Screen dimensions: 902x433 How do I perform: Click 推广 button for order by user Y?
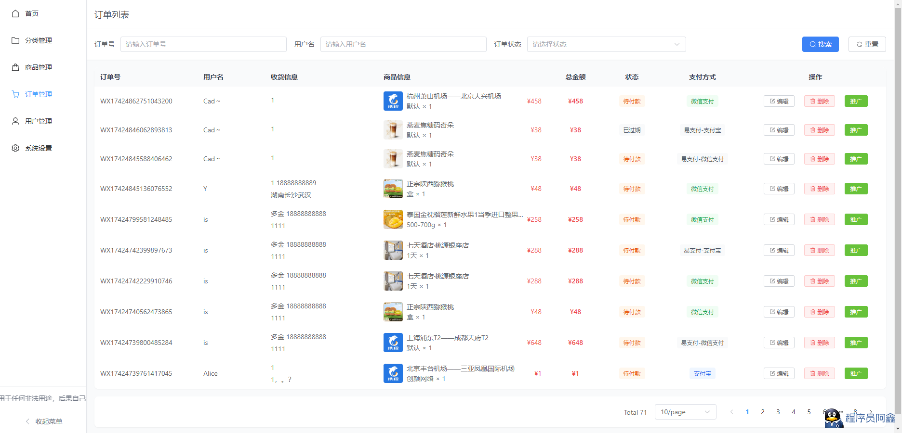click(x=856, y=189)
